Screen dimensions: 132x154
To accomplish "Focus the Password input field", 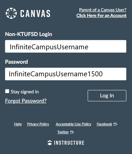I will point(66,74).
